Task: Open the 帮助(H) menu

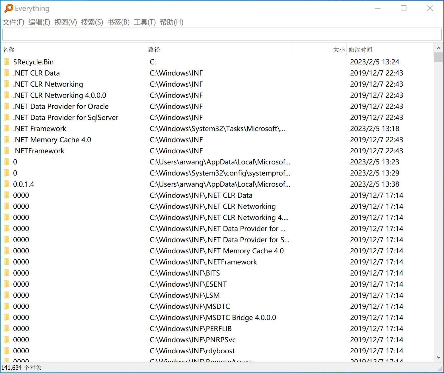Action: 172,22
